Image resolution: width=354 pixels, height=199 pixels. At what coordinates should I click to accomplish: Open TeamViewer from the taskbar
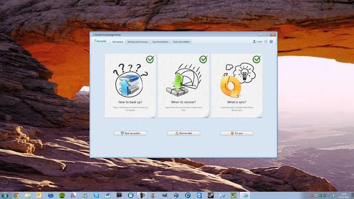coord(199,195)
